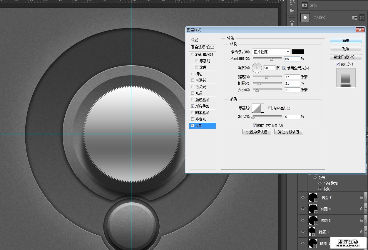Select 混合选项:自定 in styles list
The height and width of the screenshot is (250, 368).
(202, 47)
